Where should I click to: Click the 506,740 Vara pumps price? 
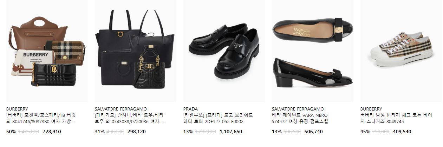(313, 132)
